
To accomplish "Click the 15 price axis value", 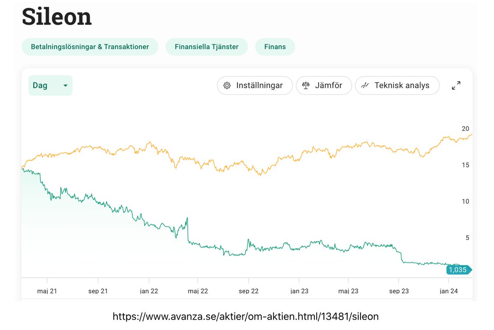I will click(x=466, y=165).
